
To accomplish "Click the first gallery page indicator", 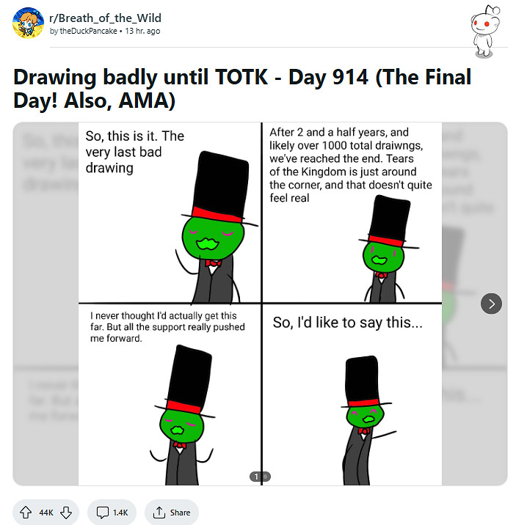I will click(x=256, y=477).
